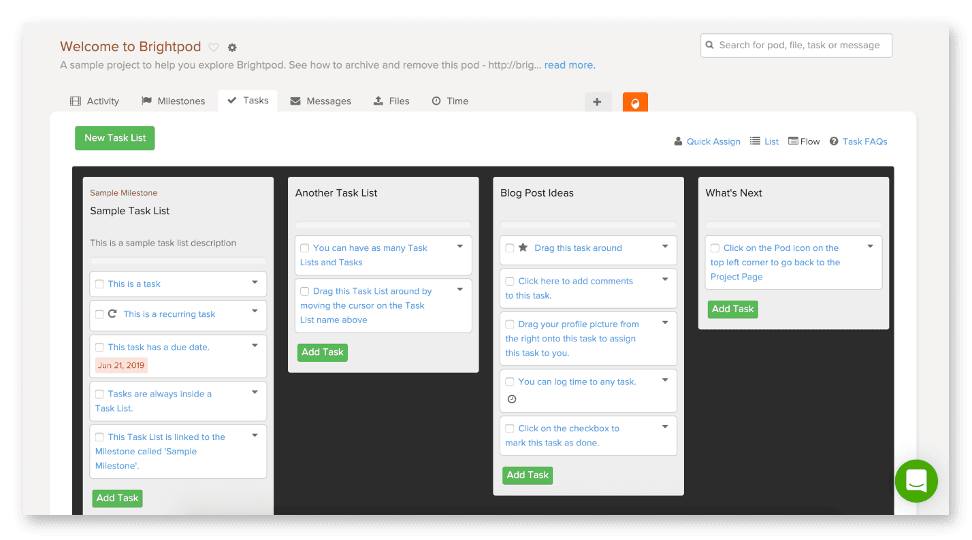
Task: Check the 'Click on the Pod icon' task checkbox
Action: (x=715, y=248)
